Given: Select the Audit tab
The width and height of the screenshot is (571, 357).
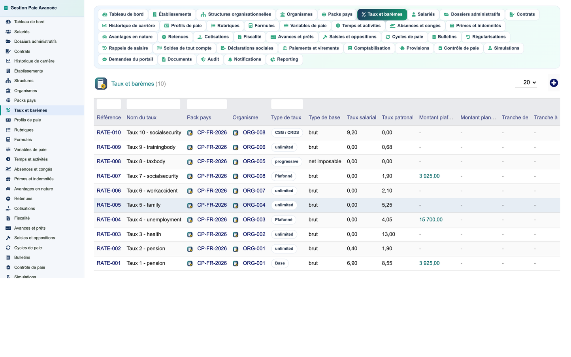Looking at the screenshot, I should click(210, 59).
